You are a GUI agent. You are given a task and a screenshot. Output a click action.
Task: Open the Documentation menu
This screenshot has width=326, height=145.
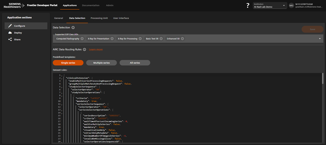pyautogui.click(x=91, y=5)
